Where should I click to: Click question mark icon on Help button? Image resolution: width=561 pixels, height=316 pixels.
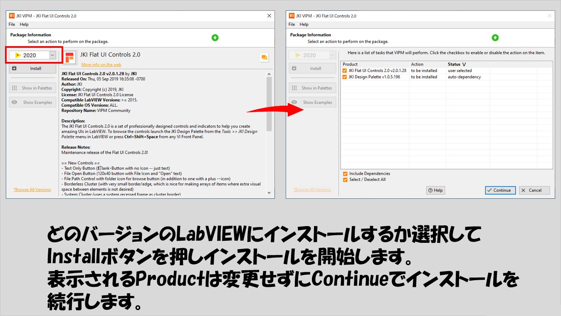click(430, 190)
